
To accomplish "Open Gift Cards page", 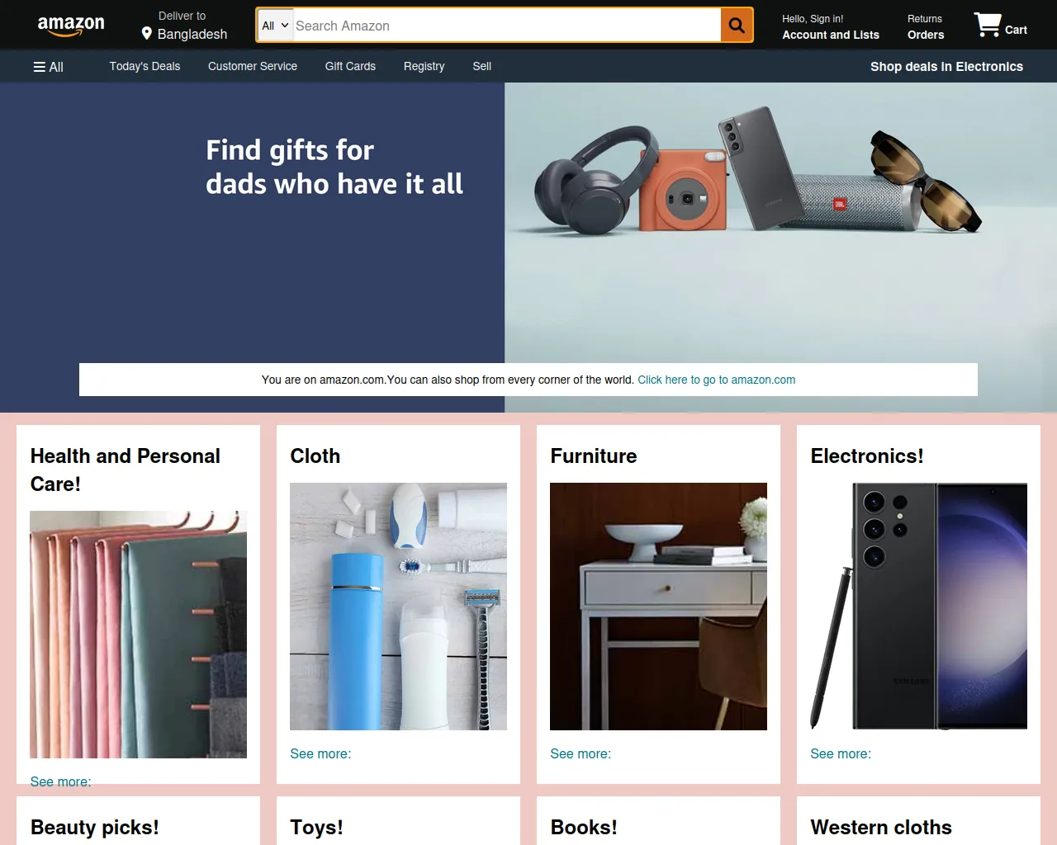I will pos(350,66).
